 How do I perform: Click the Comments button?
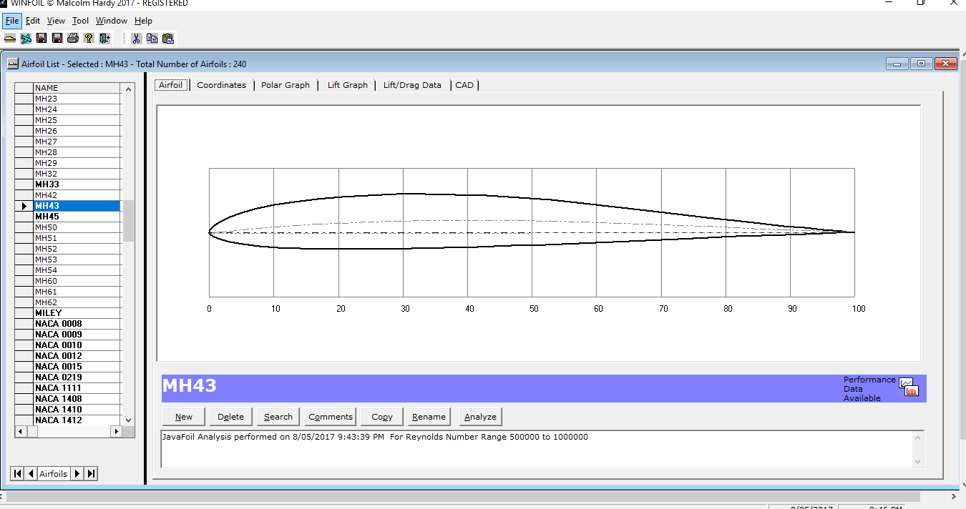point(331,417)
